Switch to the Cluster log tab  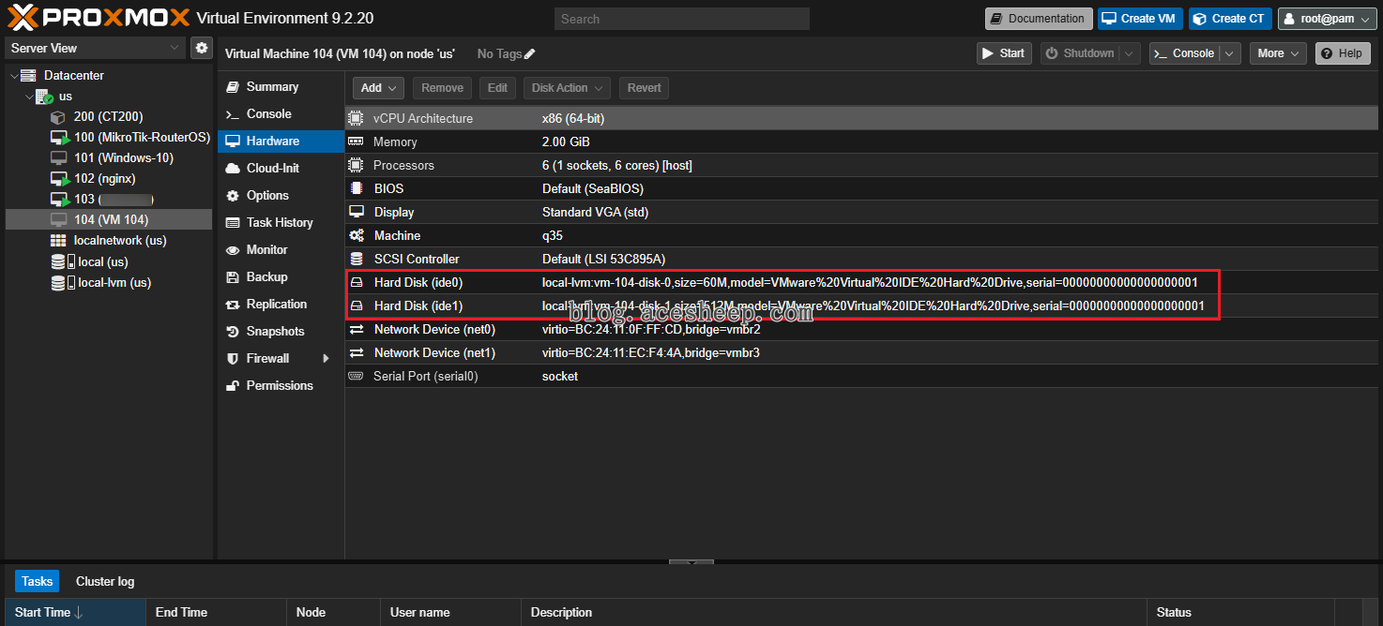105,581
